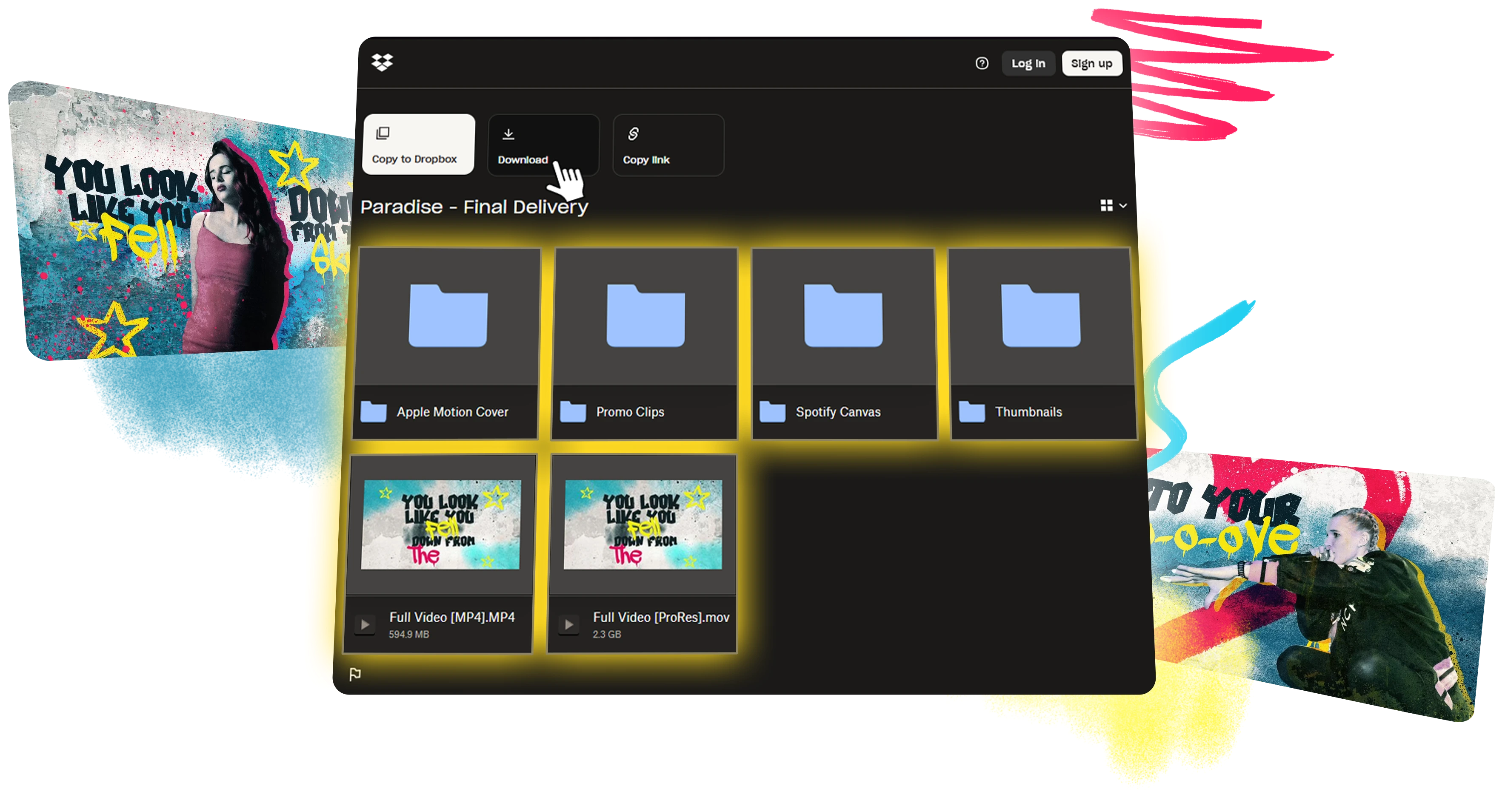Click small folder icon beside Promo Clips

click(573, 411)
